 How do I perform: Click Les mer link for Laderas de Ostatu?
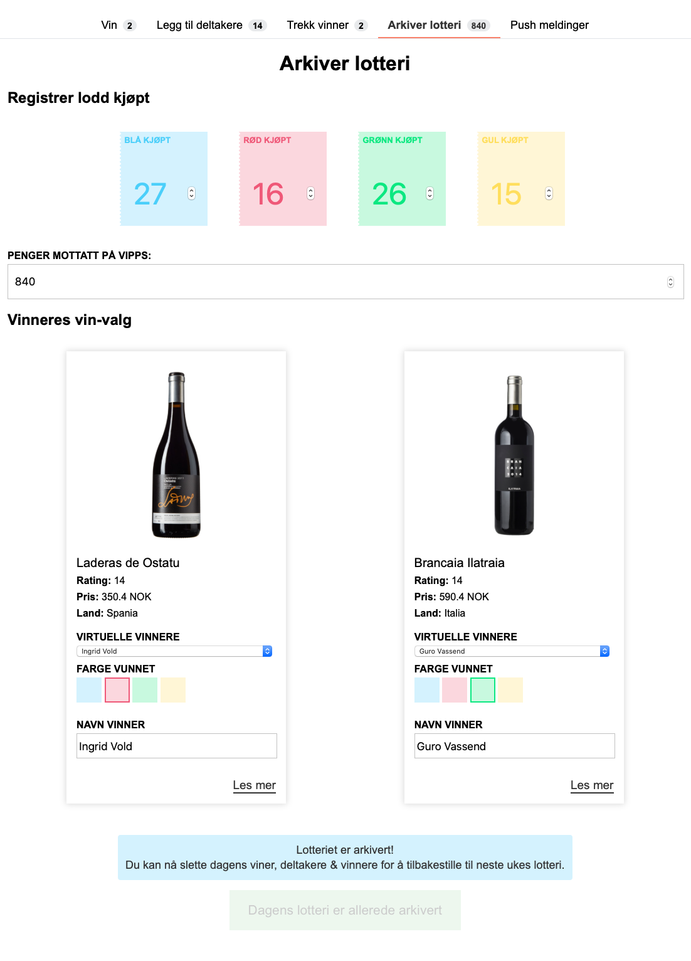tap(254, 785)
